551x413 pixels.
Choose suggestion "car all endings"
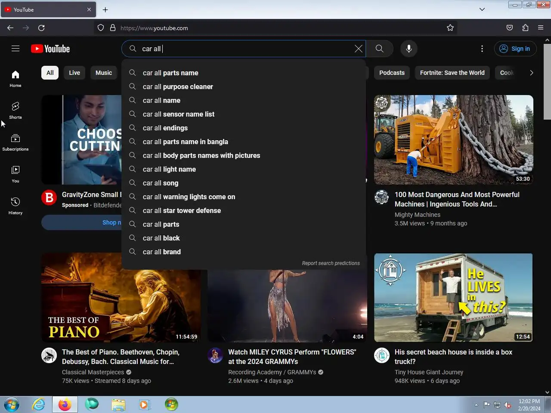click(244, 128)
